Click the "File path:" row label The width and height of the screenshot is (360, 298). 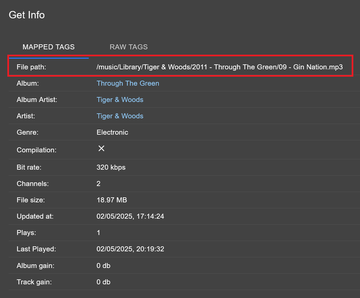pos(31,67)
